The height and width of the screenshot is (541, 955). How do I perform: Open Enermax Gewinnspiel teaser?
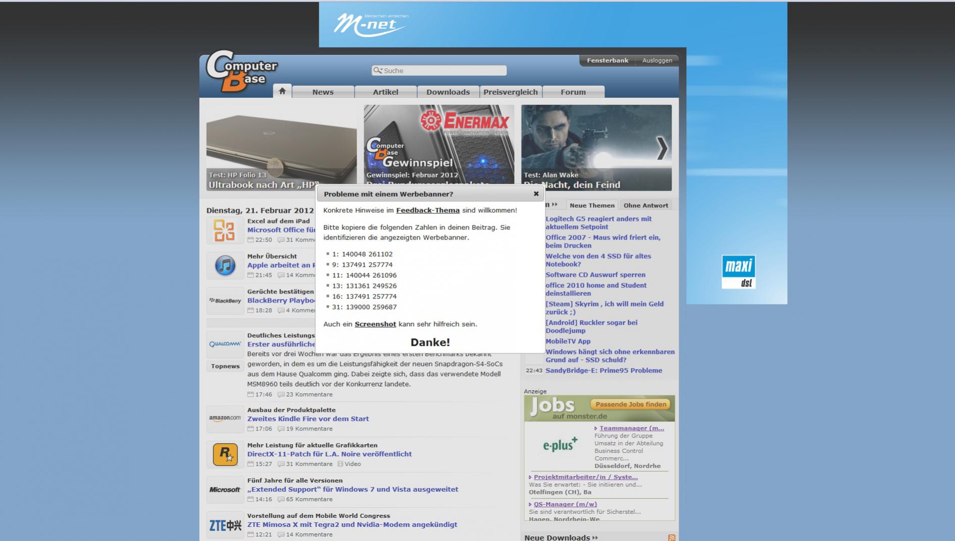[439, 144]
